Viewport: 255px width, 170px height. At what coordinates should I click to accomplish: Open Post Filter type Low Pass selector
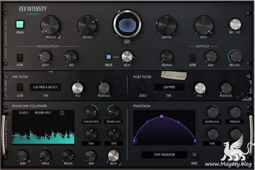(x=169, y=87)
